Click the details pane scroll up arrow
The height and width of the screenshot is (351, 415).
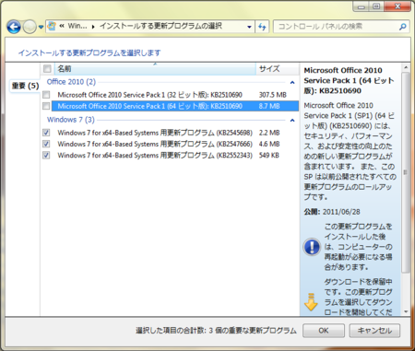(406, 67)
